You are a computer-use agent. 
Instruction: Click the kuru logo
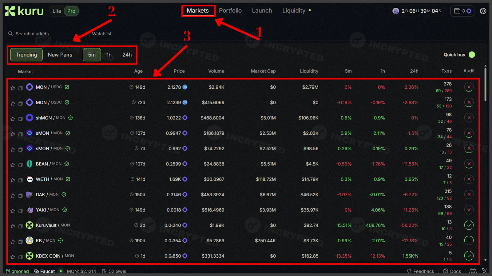pos(24,11)
